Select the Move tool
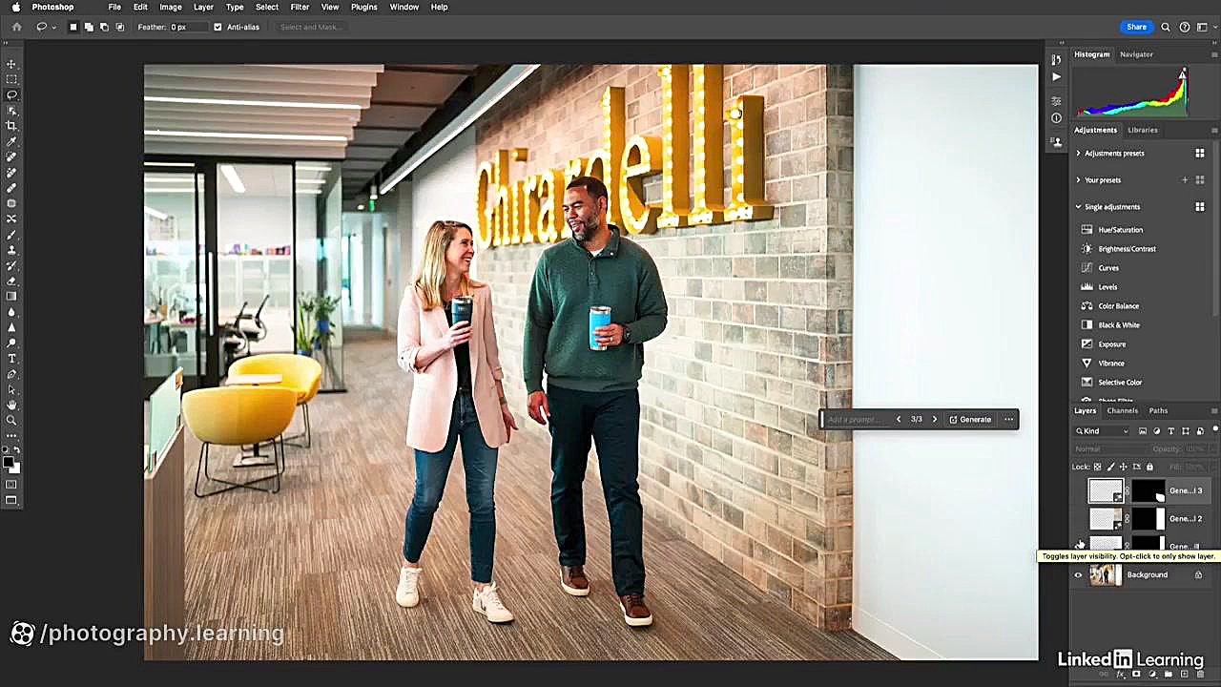1221x687 pixels. pos(11,64)
